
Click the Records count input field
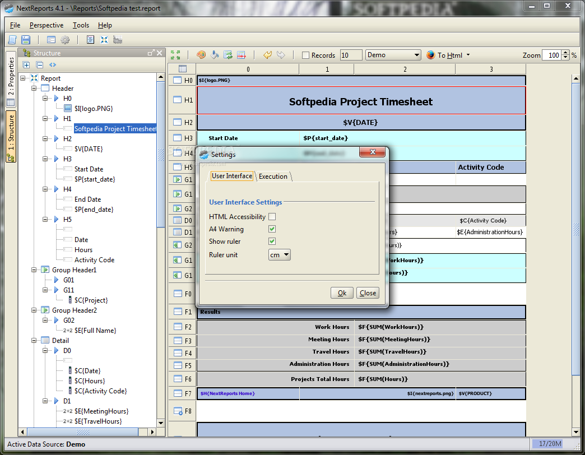(x=351, y=55)
